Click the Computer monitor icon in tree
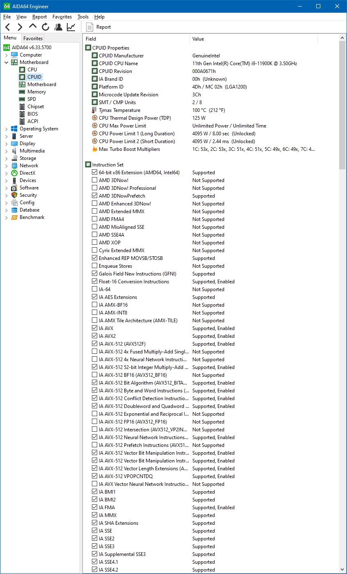The height and width of the screenshot is (574, 347). [x=14, y=55]
